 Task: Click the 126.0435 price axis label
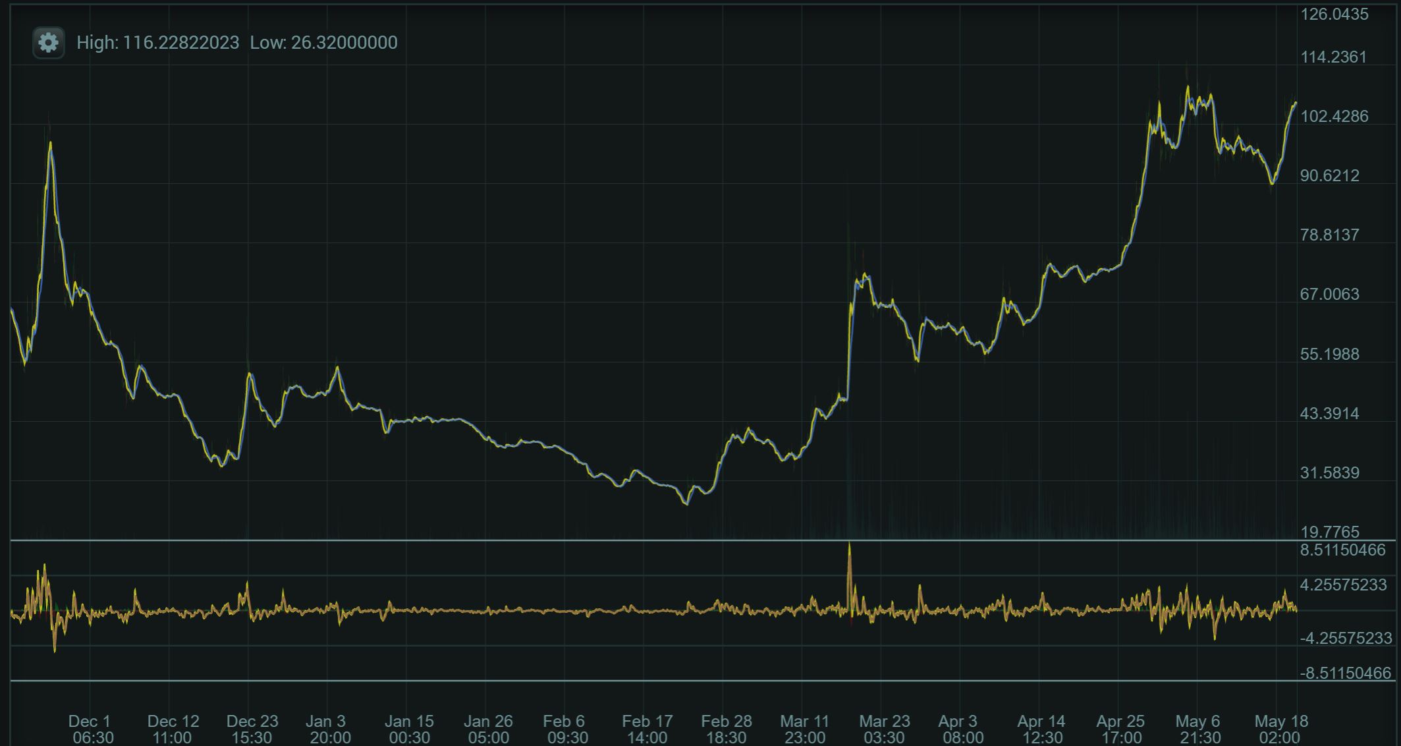(x=1334, y=14)
